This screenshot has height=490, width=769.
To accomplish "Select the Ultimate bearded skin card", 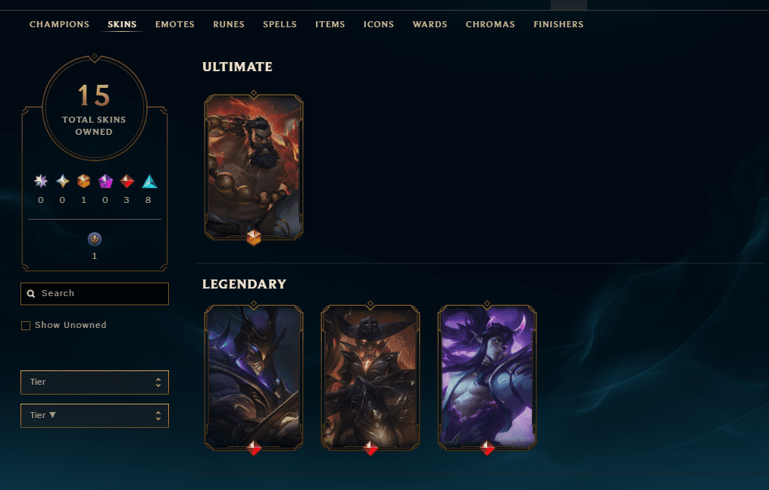I will (254, 167).
